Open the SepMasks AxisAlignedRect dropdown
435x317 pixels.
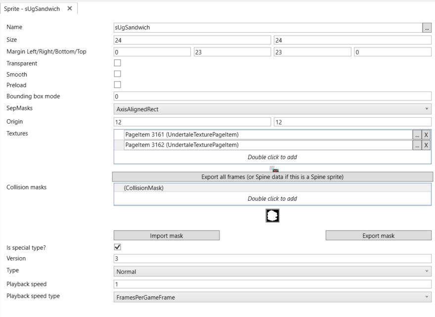272,109
